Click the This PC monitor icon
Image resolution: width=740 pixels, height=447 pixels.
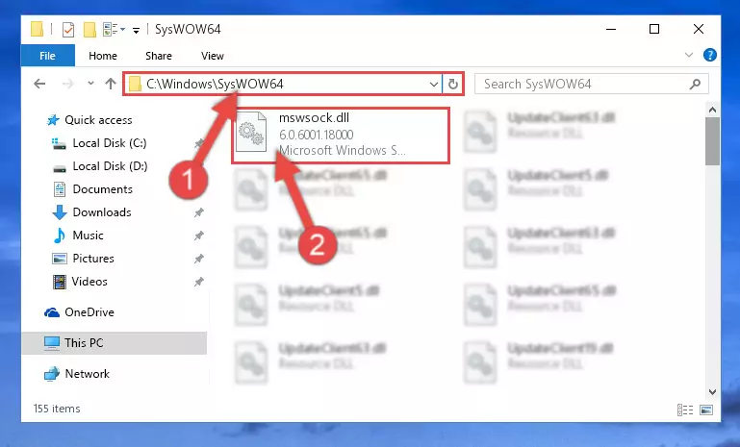click(x=52, y=343)
